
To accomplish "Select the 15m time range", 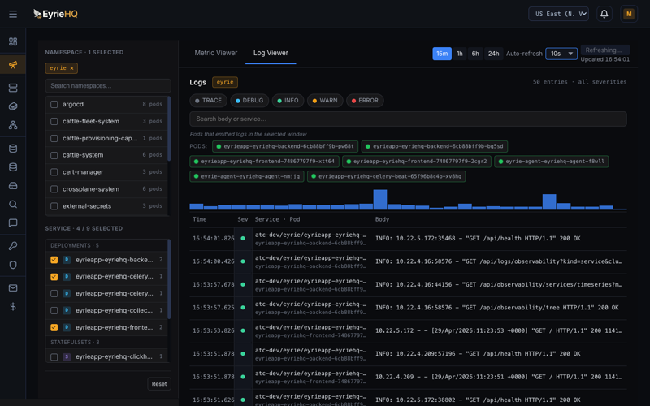I will 442,54.
